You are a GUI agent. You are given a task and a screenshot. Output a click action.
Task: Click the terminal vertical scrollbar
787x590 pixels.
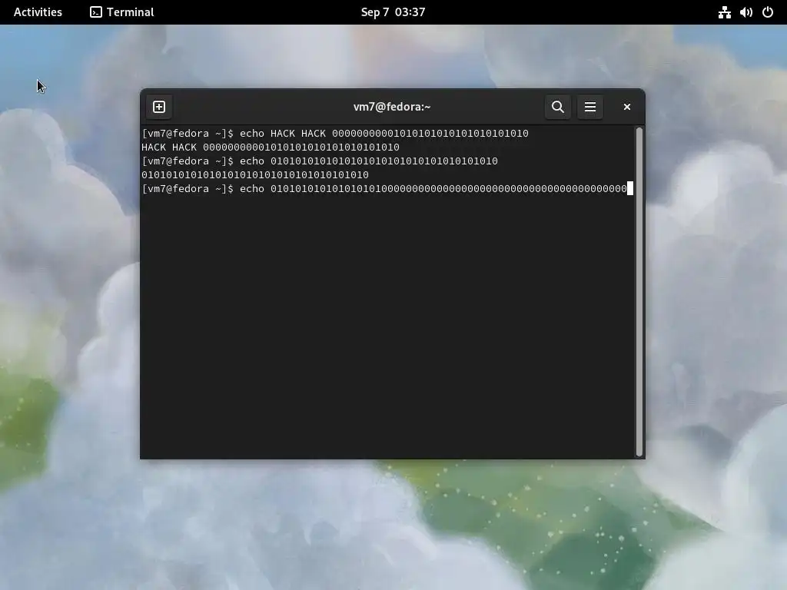639,291
